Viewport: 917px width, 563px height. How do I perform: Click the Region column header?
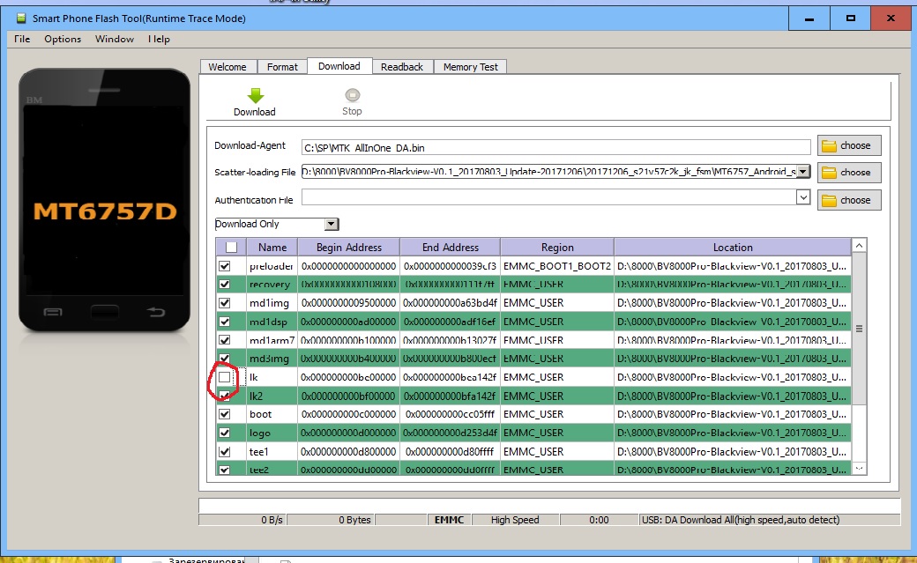click(557, 248)
